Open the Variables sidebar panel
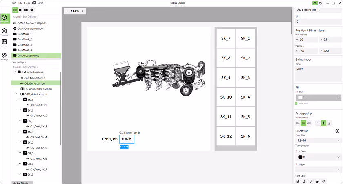Image resolution: width=343 pixels, height=184 pixels. 4,32
